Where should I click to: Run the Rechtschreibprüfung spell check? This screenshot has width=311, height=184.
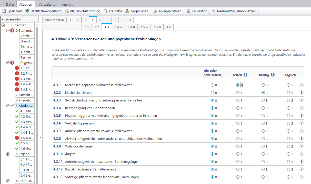(x=44, y=11)
